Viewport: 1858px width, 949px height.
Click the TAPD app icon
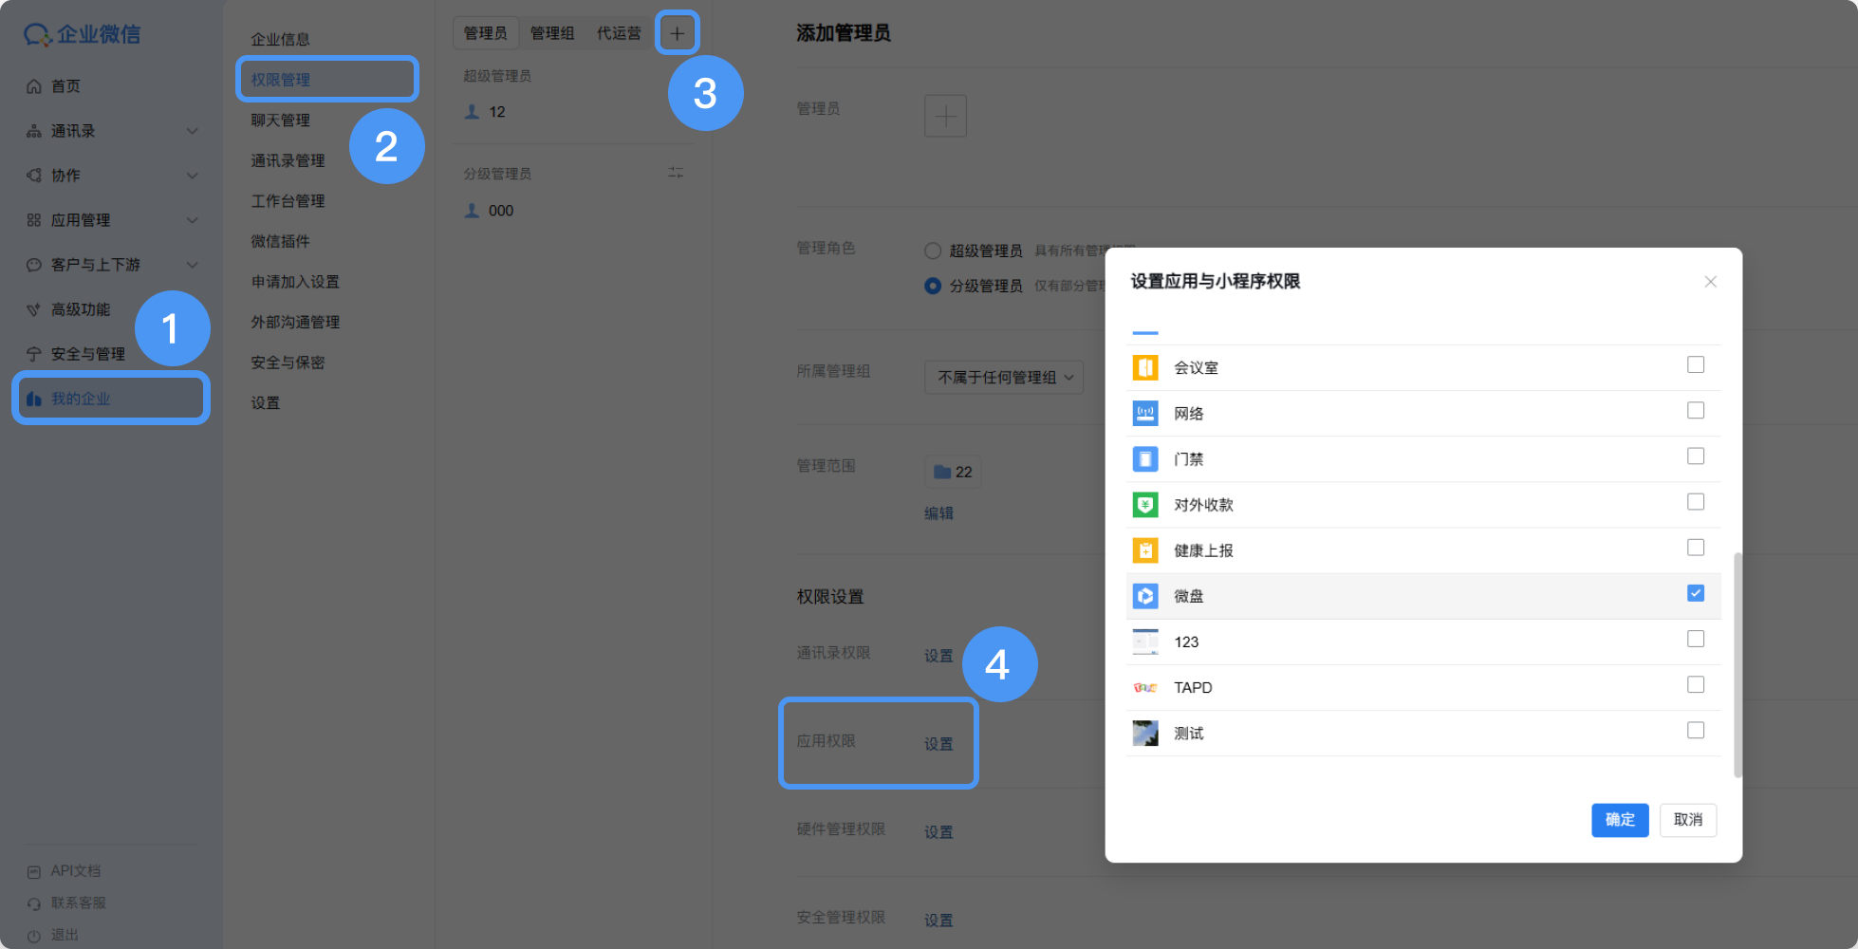1145,688
